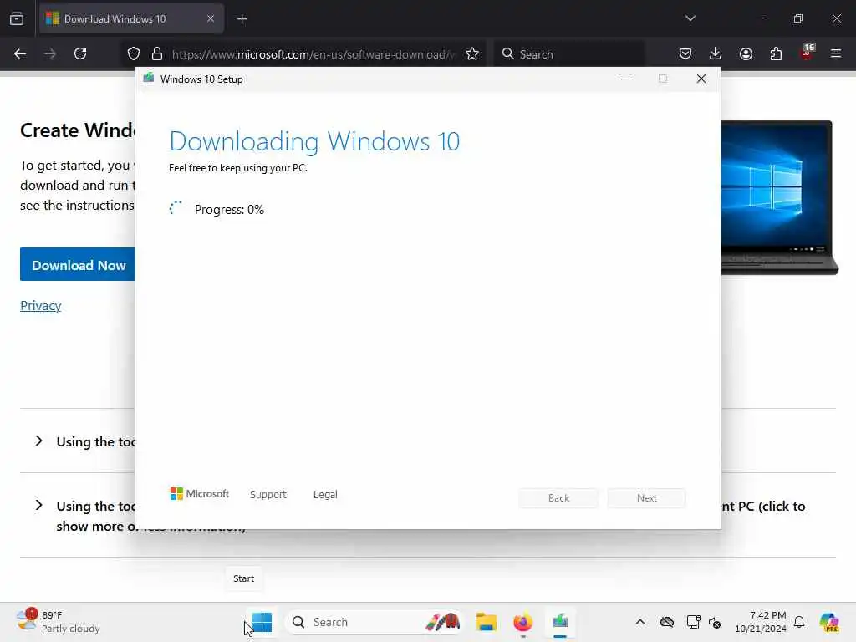This screenshot has width=856, height=642.
Task: Close the Windows 10 Setup dialog
Action: pyautogui.click(x=701, y=79)
